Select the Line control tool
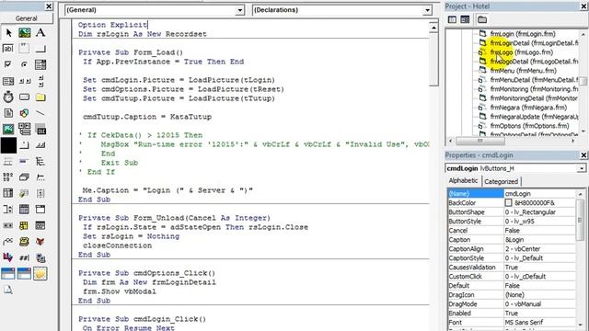 click(x=40, y=113)
